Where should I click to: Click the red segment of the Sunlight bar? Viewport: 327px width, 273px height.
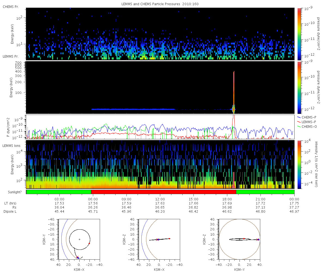163,192
